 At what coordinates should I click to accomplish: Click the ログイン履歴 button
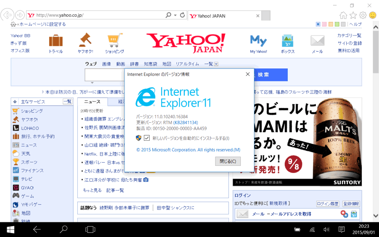pyautogui.click(x=327, y=203)
